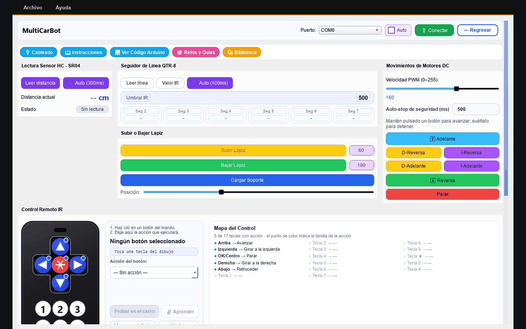Viewport: 526px width, 329px height.
Task: Open Cableado wiring guide
Action: pyautogui.click(x=39, y=52)
